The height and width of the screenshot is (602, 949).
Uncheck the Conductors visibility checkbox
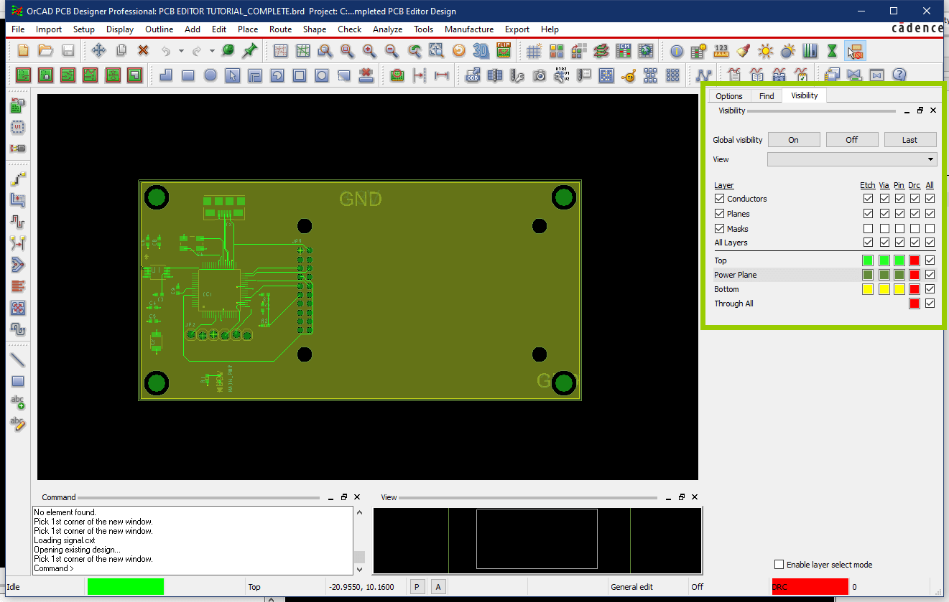point(720,199)
